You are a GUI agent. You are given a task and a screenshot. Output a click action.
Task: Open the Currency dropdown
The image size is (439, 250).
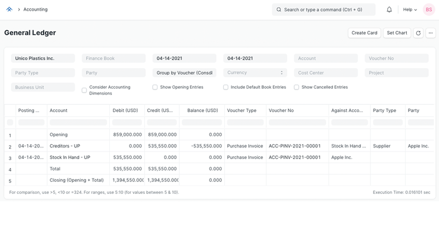[255, 73]
